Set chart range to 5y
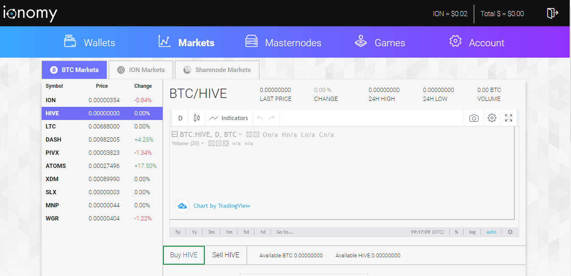 click(x=178, y=232)
